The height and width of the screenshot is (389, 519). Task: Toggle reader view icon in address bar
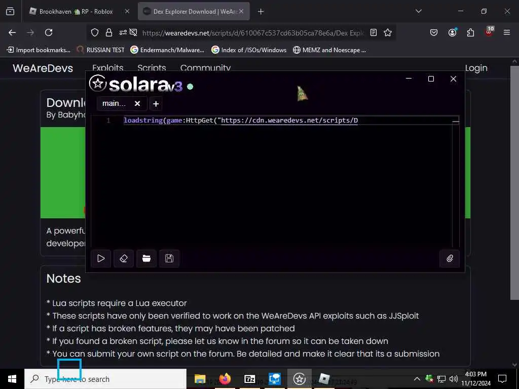374,32
